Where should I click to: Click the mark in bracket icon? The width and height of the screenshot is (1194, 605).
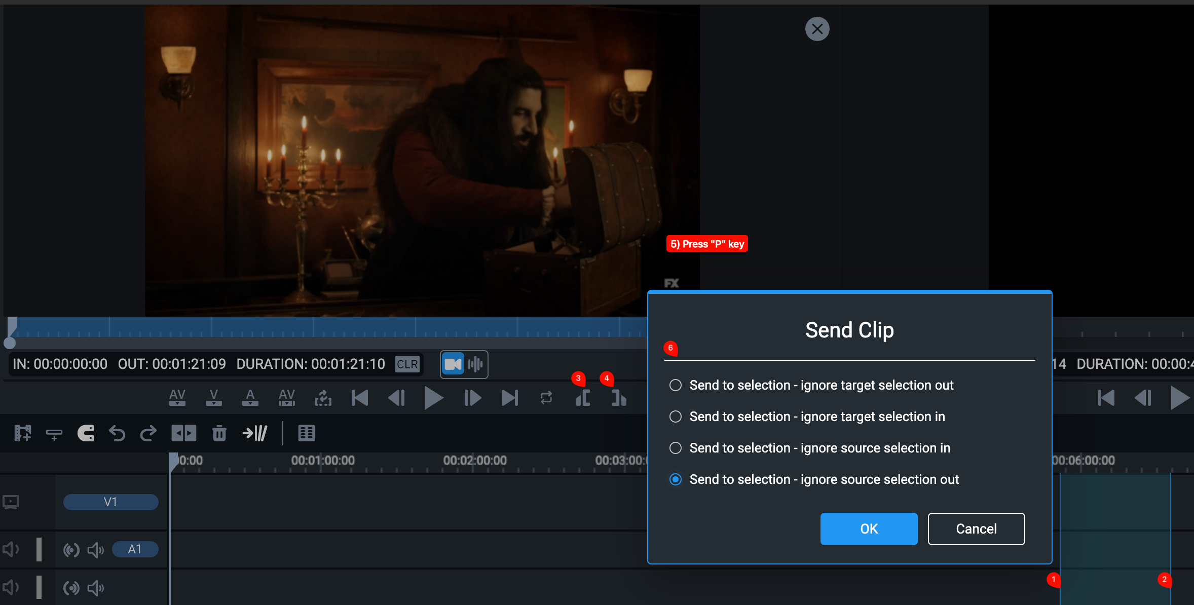pyautogui.click(x=583, y=398)
